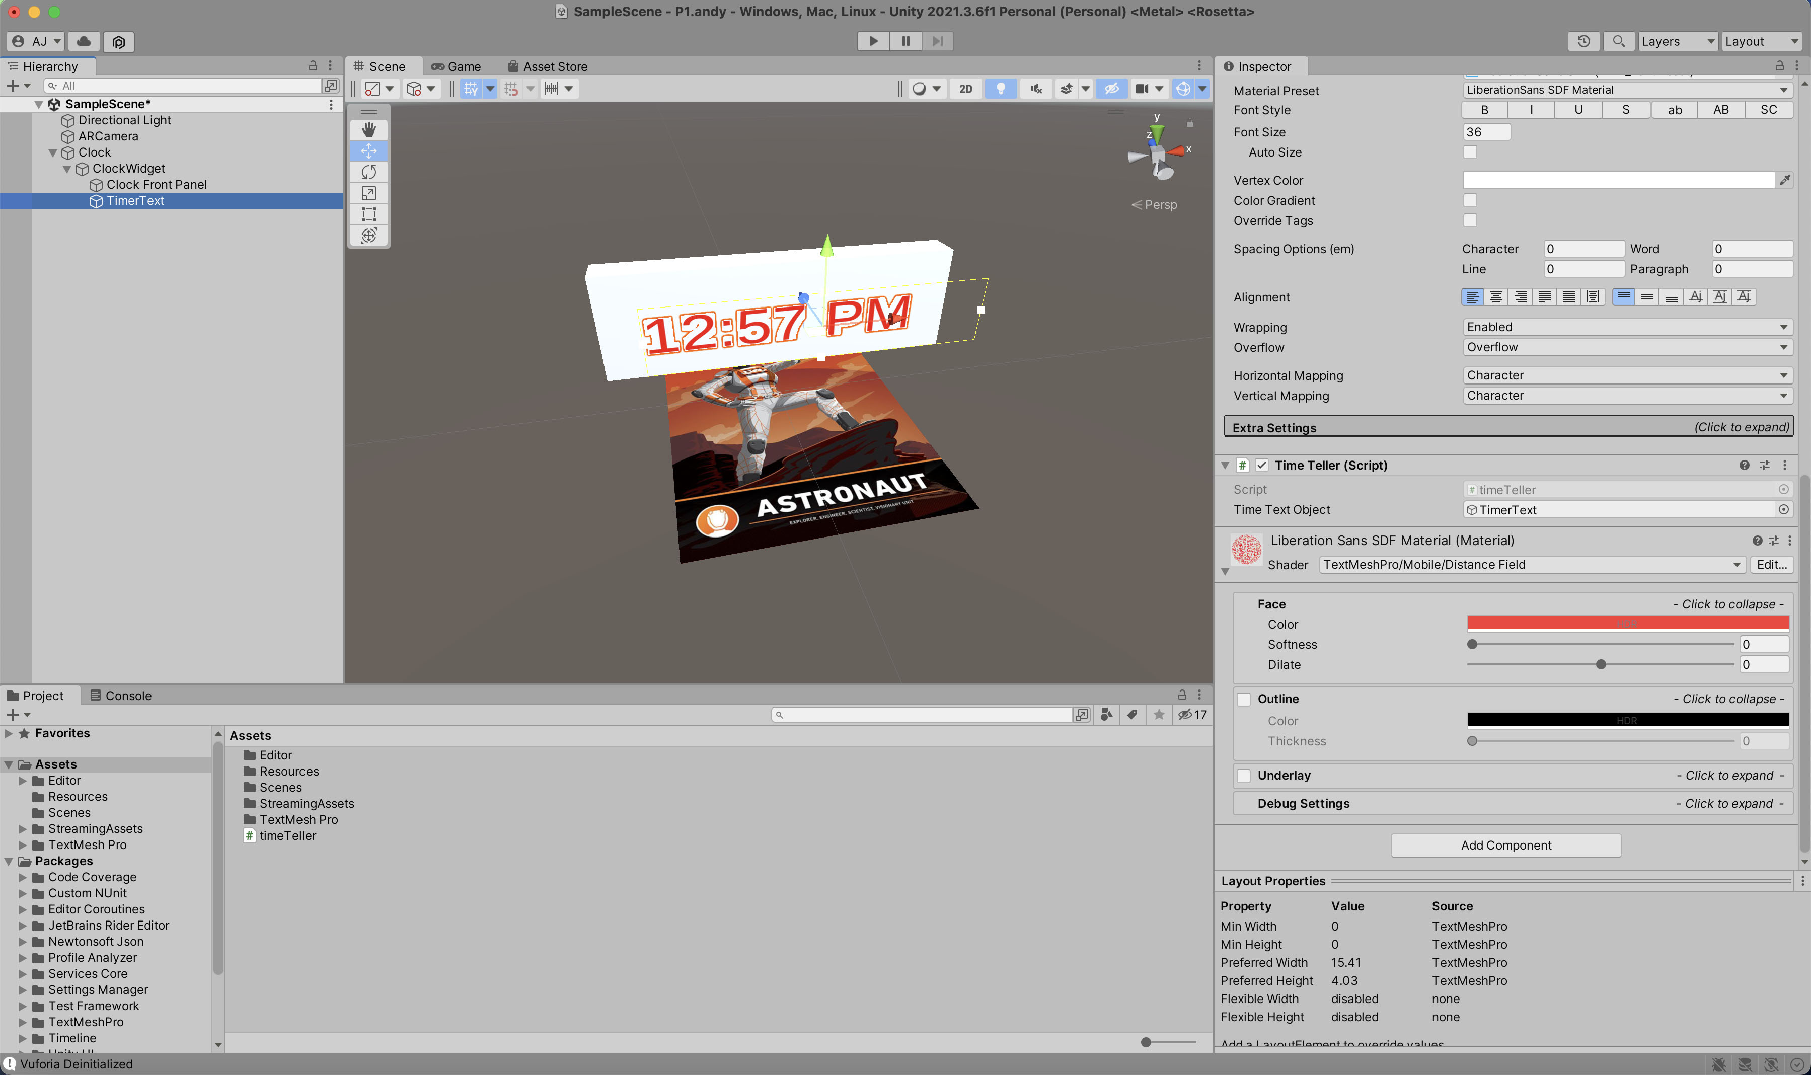Click the Add Component button
The image size is (1811, 1075).
[x=1505, y=846]
